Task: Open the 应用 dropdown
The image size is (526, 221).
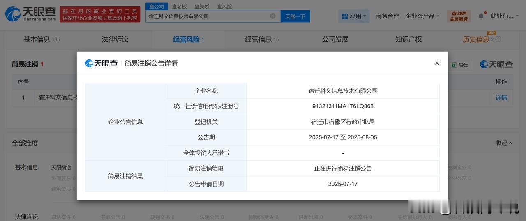Action: point(354,16)
